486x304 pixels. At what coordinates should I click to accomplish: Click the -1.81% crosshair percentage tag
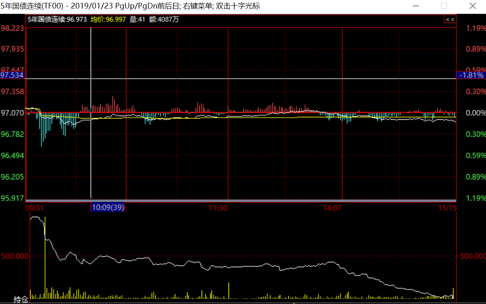471,75
